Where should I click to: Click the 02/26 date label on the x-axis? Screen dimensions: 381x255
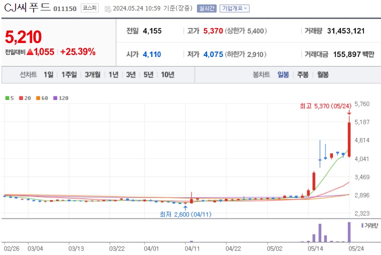[12, 248]
